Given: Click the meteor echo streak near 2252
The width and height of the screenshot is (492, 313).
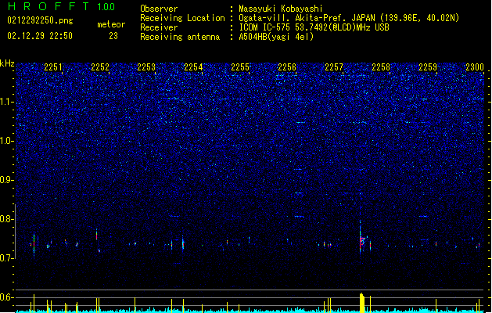Looking at the screenshot, I should (x=97, y=235).
